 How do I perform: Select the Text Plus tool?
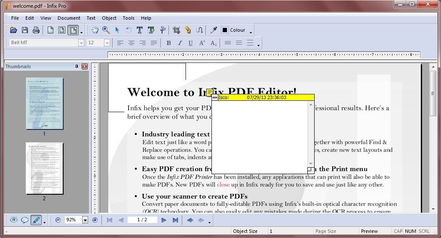[151, 30]
